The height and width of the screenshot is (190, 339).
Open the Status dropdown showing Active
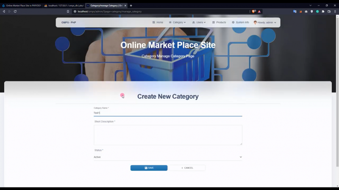click(x=168, y=157)
